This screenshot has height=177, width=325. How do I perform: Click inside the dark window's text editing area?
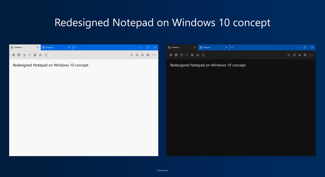pos(241,107)
